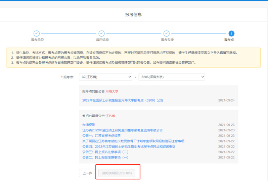Open 公告一：江苏省报考点设置 link
The width and height of the screenshot is (268, 181).
coord(101,136)
